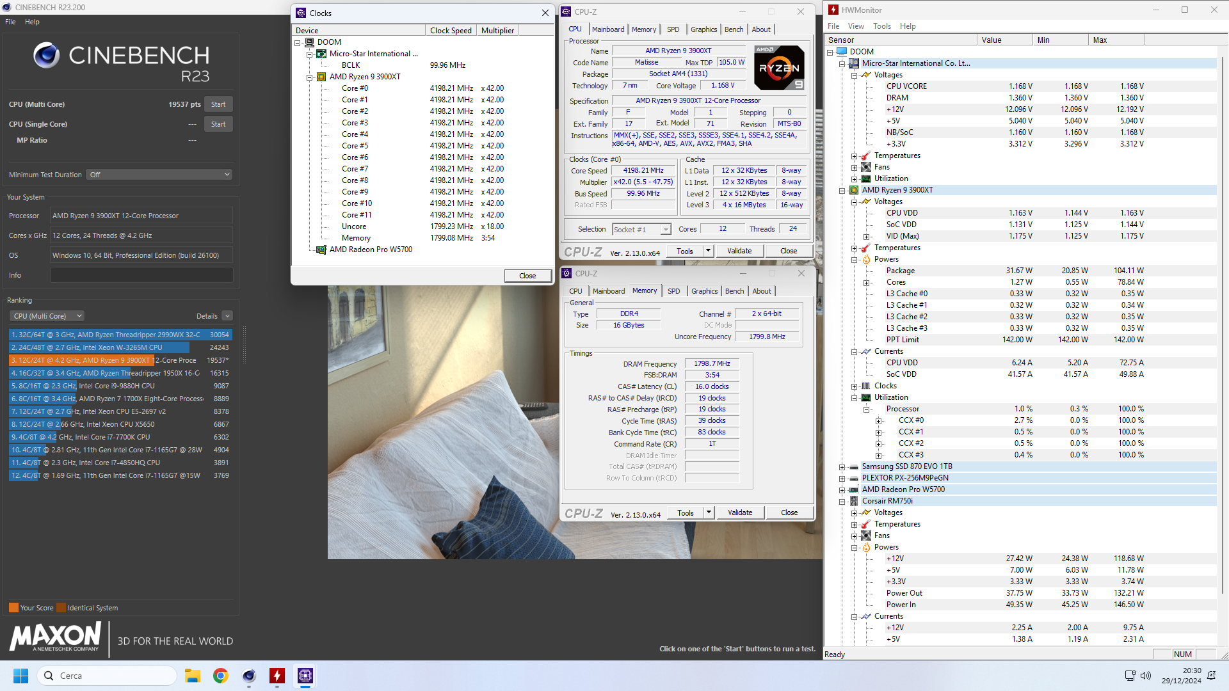Image resolution: width=1229 pixels, height=691 pixels.
Task: Click Your Score orange legend swatch
Action: coord(13,608)
